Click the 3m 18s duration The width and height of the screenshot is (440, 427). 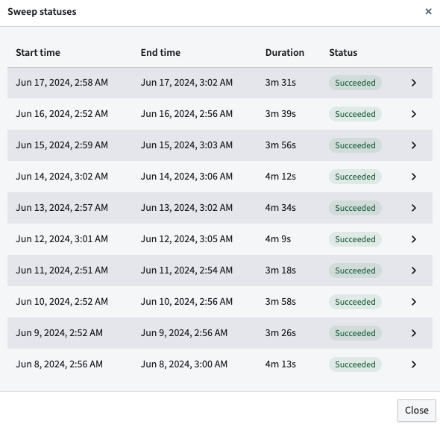tap(280, 271)
